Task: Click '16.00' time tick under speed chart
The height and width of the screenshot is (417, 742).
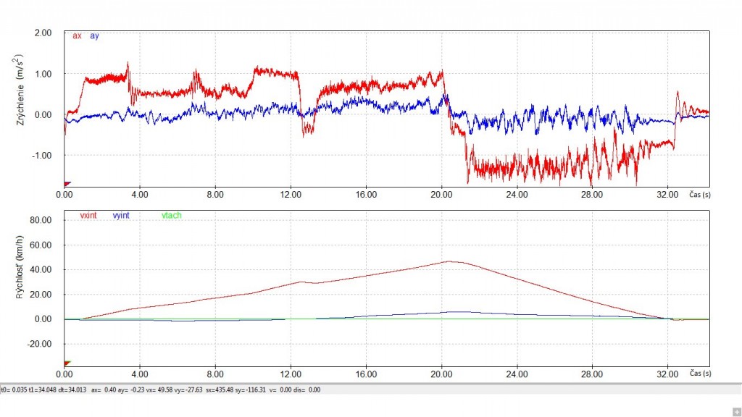Action: 366,374
